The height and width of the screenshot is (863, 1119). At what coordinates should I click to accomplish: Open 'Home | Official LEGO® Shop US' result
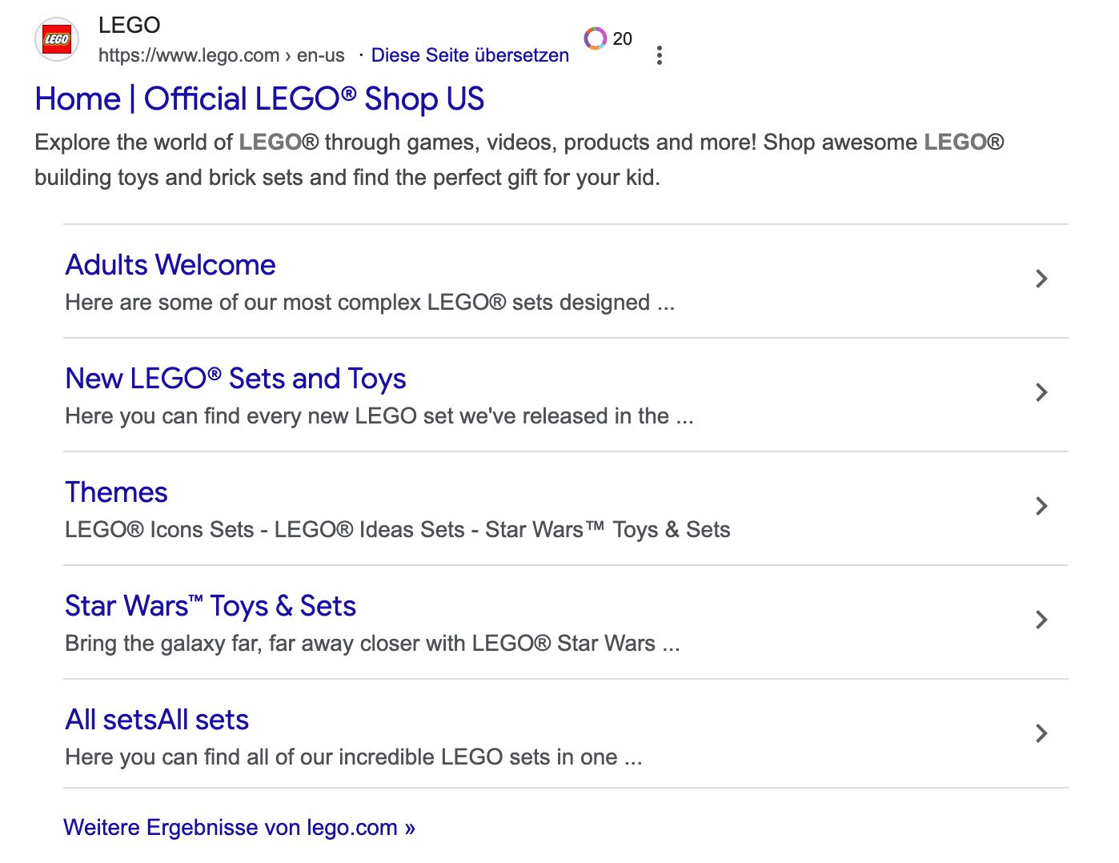[x=259, y=99]
